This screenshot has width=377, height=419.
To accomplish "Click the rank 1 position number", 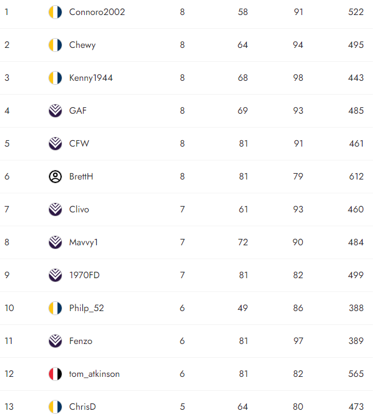I will point(6,12).
